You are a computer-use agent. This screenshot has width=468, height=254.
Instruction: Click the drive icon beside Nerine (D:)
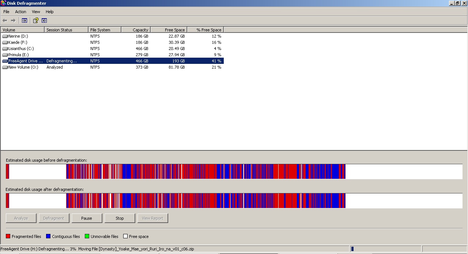[5, 36]
